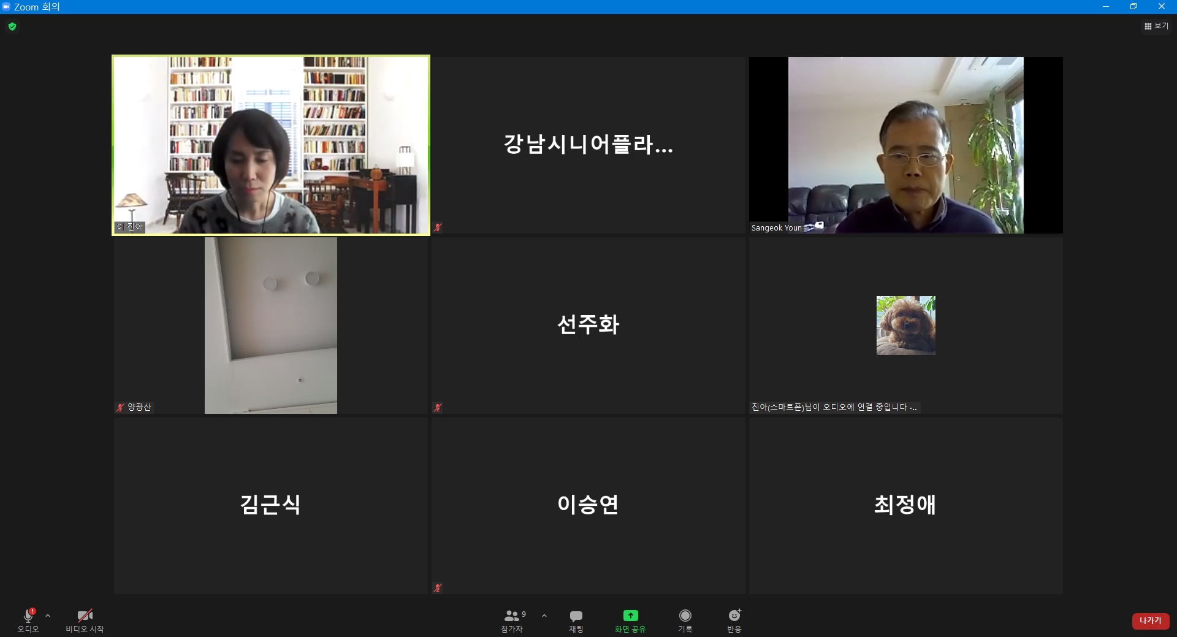Start screen sharing (화면 공유)
The width and height of the screenshot is (1177, 637).
[x=630, y=620]
